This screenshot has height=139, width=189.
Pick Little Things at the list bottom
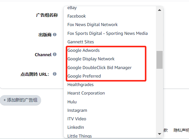(79, 136)
